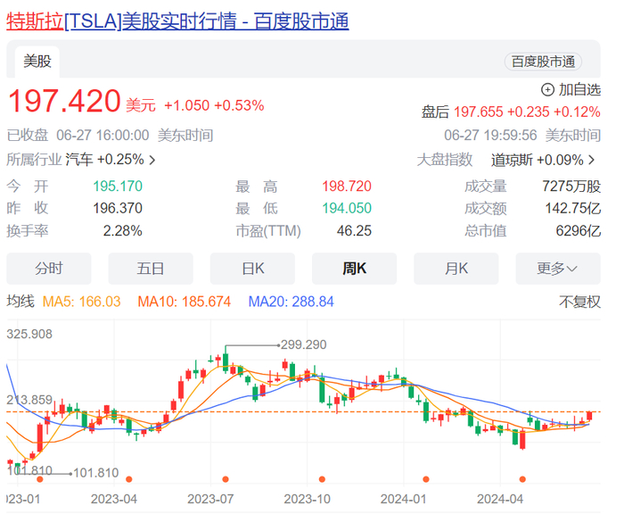Change the 不复权 adjustment setting
The height and width of the screenshot is (514, 624).
(579, 302)
